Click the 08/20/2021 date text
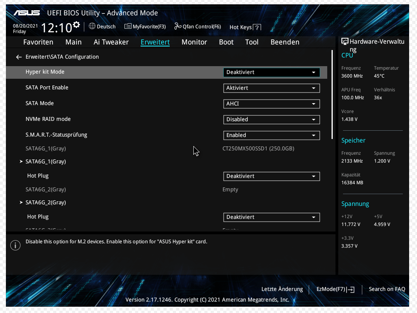 (25, 26)
